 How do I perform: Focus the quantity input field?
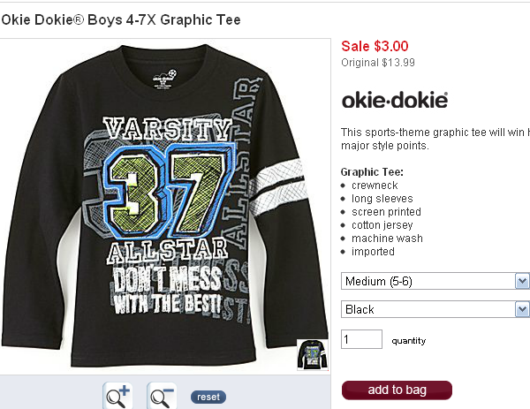[361, 339]
